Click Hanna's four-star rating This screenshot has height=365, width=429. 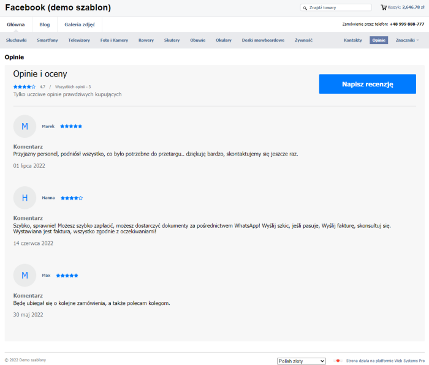[71, 198]
